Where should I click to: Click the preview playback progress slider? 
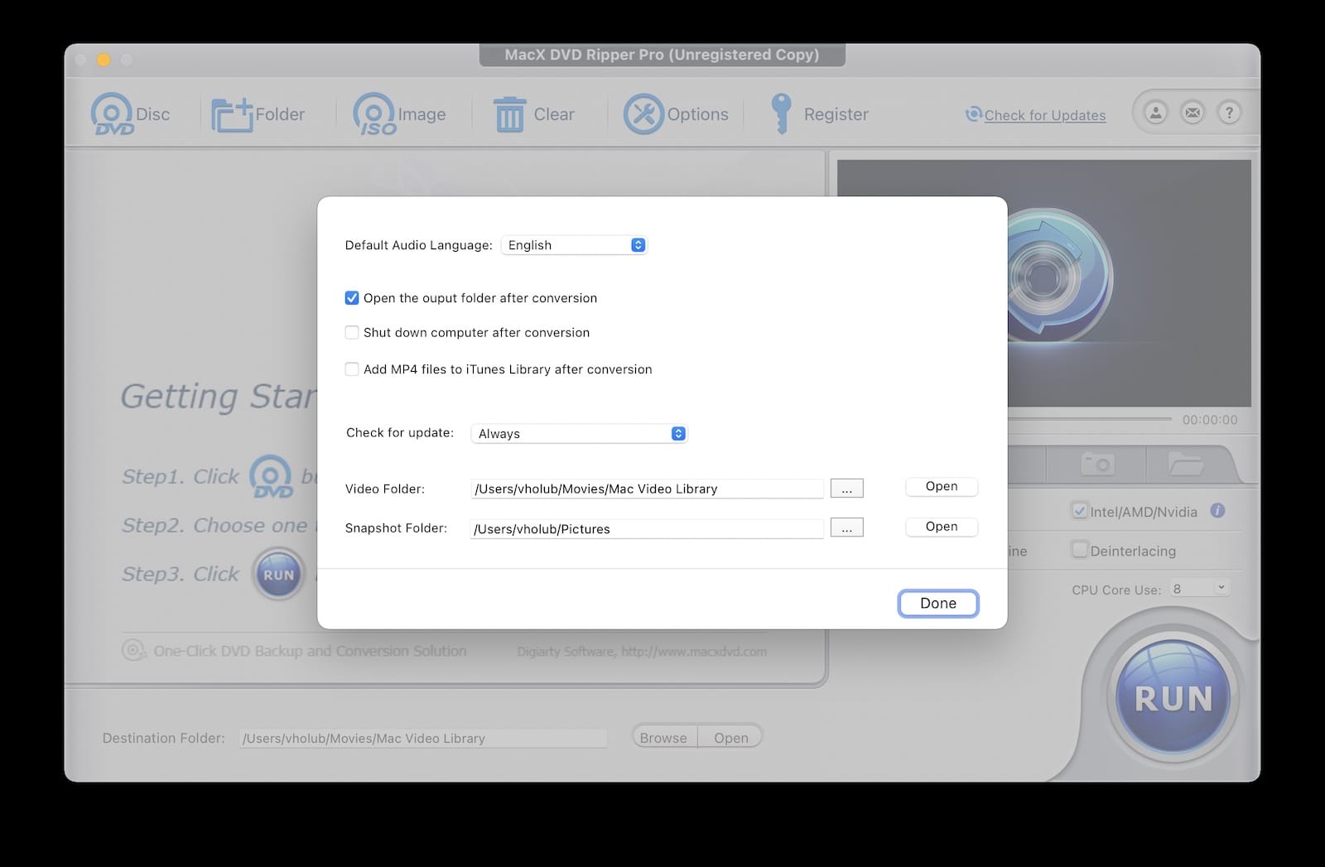(1089, 419)
